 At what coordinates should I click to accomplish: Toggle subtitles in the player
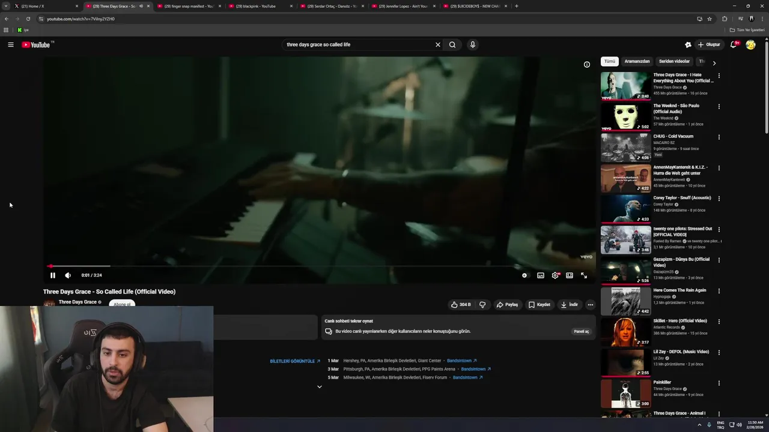pyautogui.click(x=541, y=275)
